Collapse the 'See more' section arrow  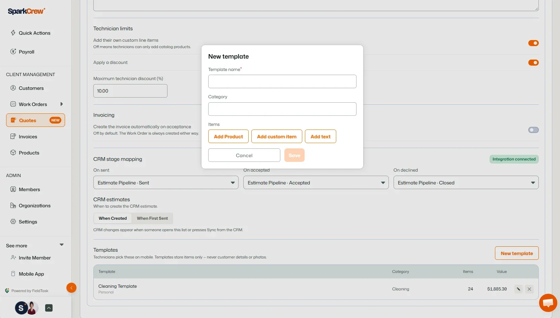pos(62,245)
